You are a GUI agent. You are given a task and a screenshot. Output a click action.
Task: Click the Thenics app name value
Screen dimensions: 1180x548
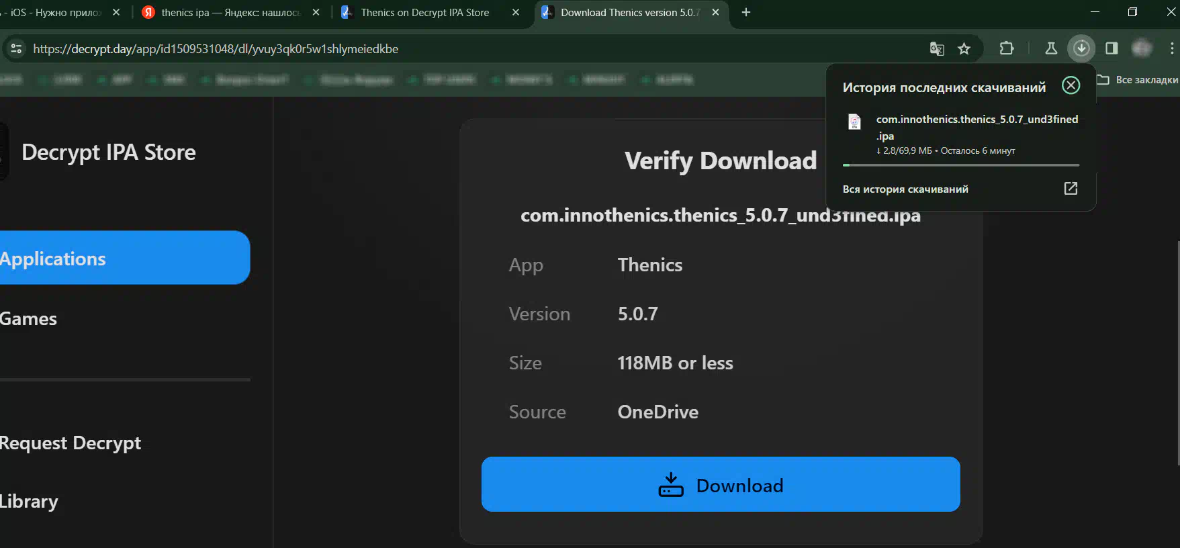[x=649, y=265]
